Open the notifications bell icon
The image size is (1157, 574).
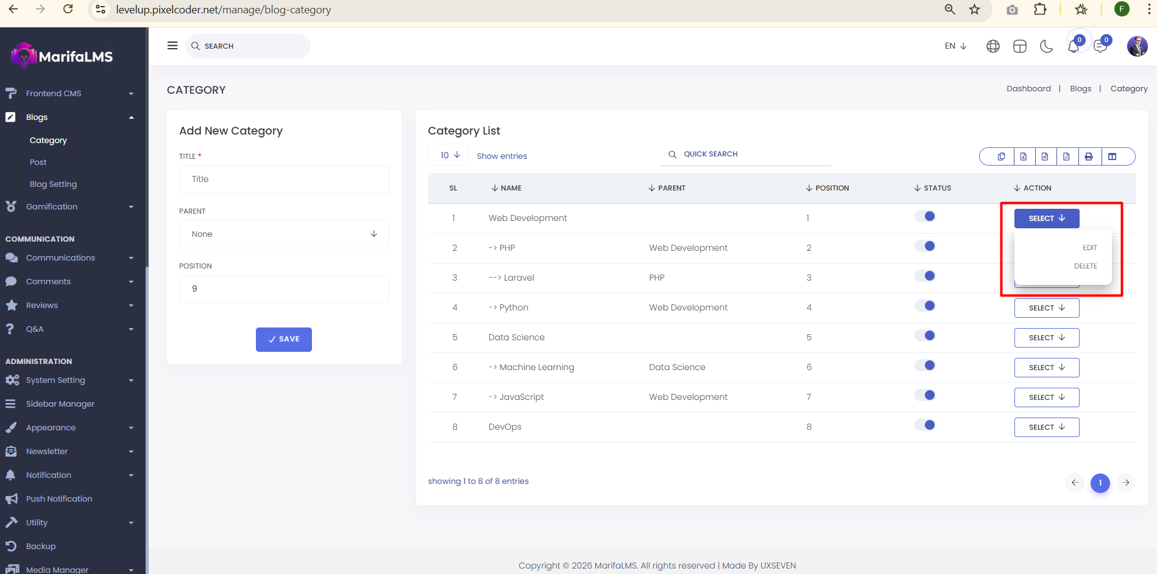(1074, 46)
